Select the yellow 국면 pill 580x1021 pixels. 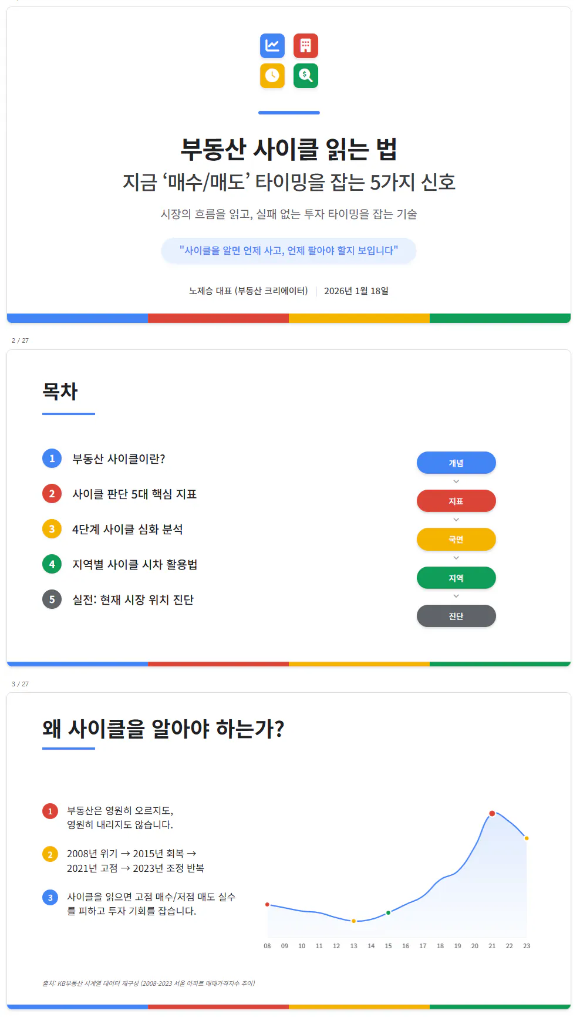click(x=456, y=539)
